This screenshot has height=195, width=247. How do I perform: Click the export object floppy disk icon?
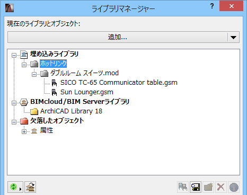click(x=196, y=187)
